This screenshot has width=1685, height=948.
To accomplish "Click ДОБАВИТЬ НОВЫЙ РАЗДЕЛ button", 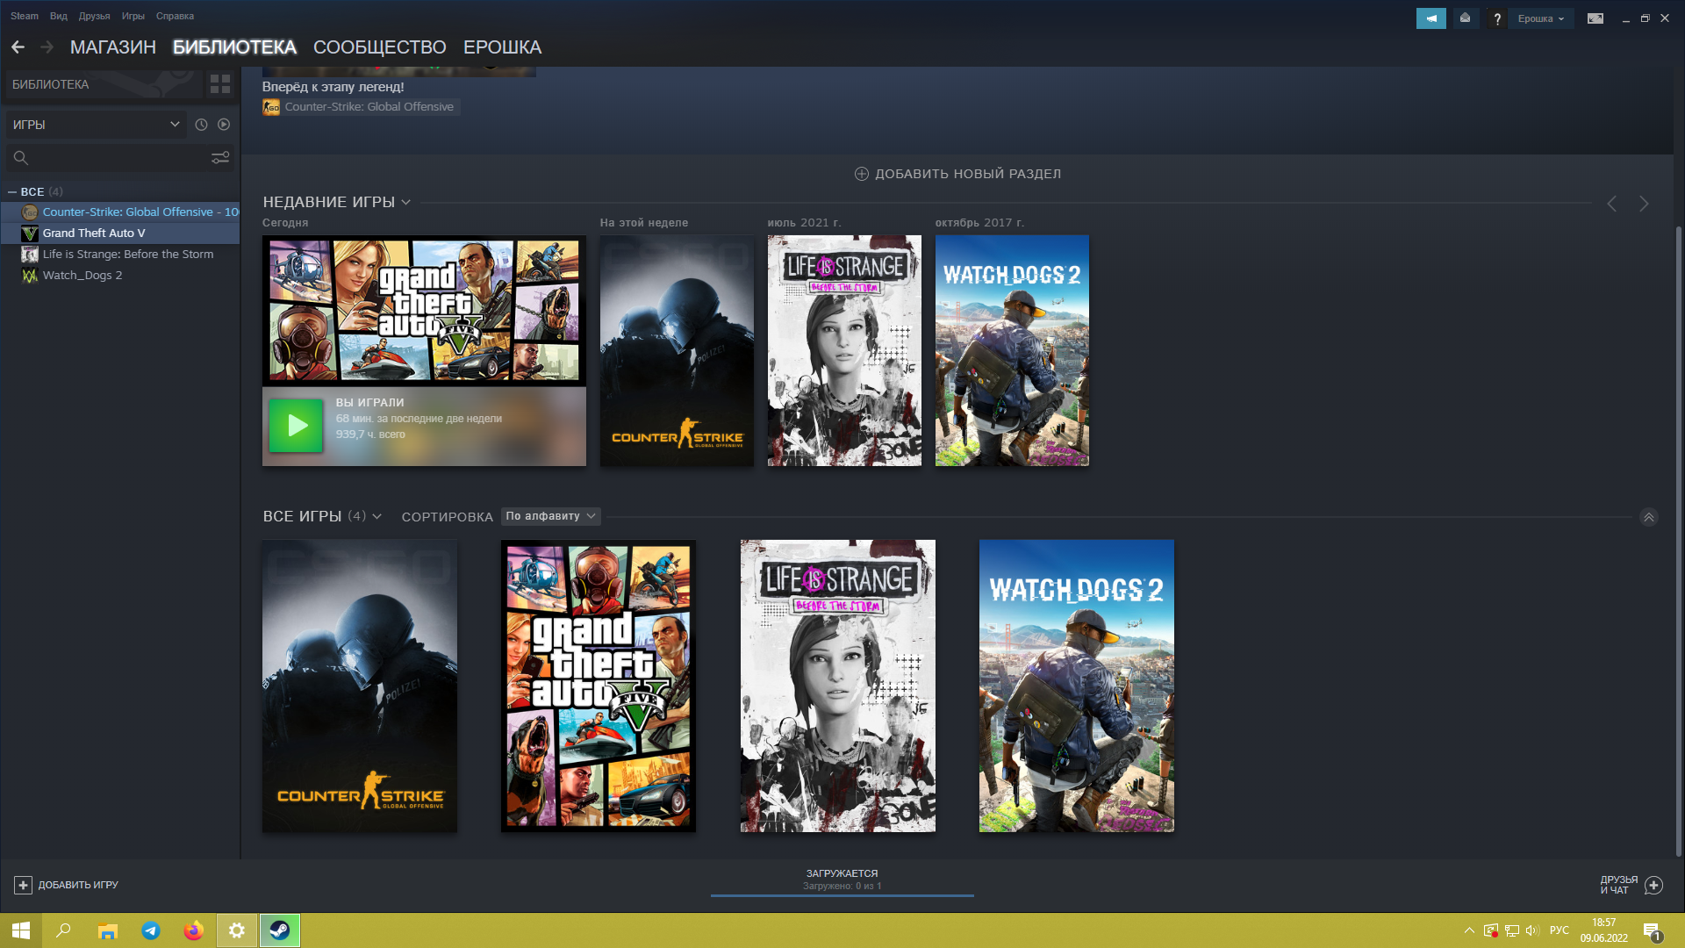I will pyautogui.click(x=957, y=174).
